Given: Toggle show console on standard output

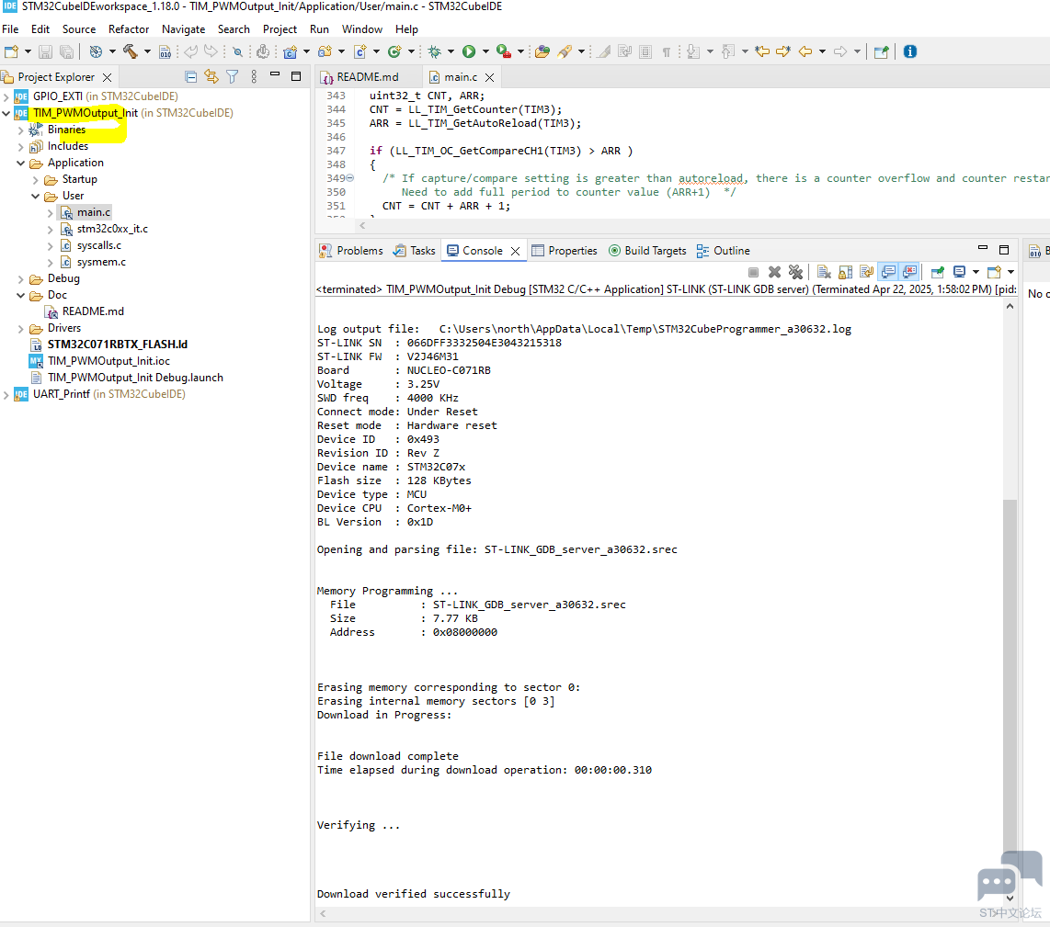Looking at the screenshot, I should (888, 272).
